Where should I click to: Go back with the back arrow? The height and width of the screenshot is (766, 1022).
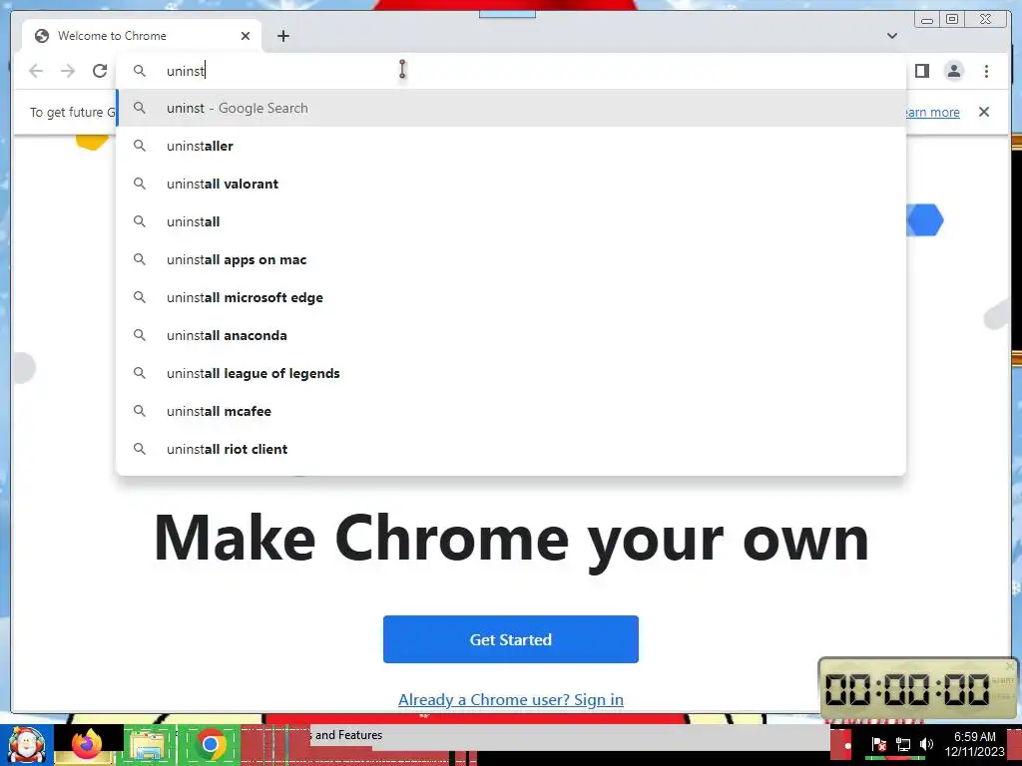[x=36, y=71]
